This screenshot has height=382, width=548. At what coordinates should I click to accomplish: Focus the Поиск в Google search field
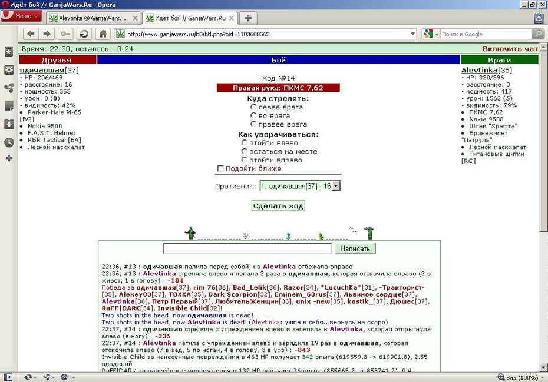point(486,34)
